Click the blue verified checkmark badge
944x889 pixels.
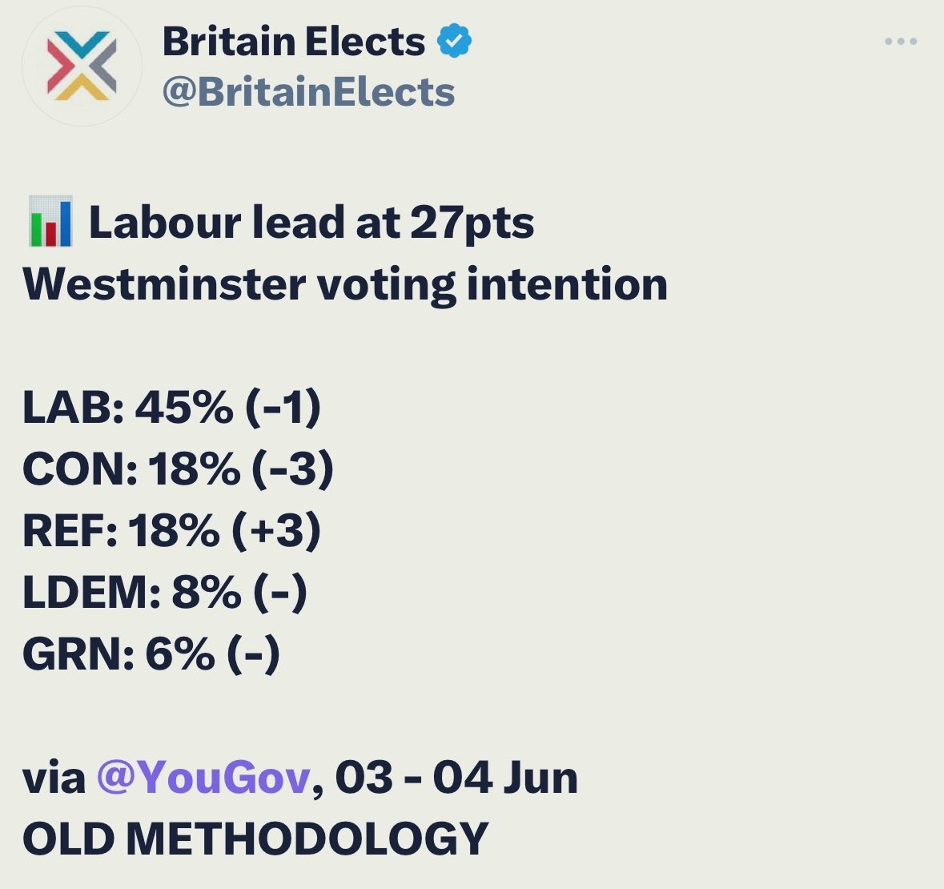click(x=454, y=42)
